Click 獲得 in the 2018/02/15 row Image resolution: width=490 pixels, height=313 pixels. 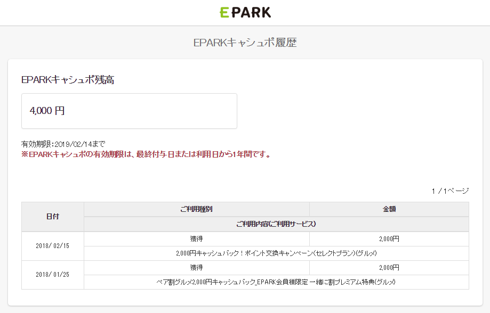tap(197, 239)
